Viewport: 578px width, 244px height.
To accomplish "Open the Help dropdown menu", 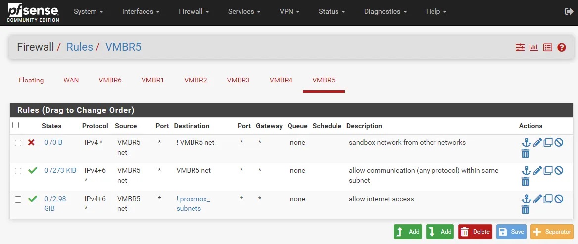I will 436,12.
